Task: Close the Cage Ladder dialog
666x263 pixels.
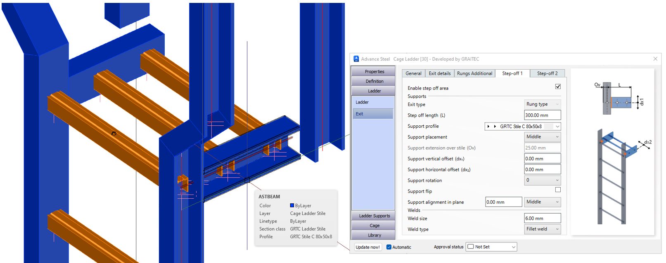Action: [655, 59]
